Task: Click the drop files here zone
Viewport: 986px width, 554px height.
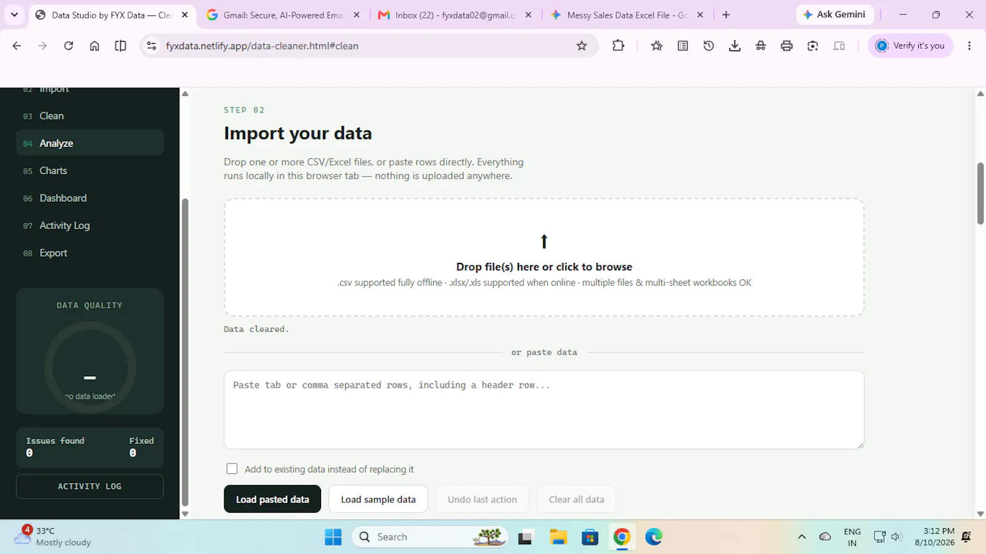Action: pyautogui.click(x=544, y=257)
